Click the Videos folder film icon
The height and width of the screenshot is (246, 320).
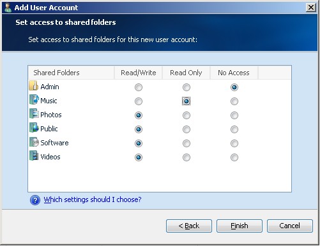tap(34, 156)
